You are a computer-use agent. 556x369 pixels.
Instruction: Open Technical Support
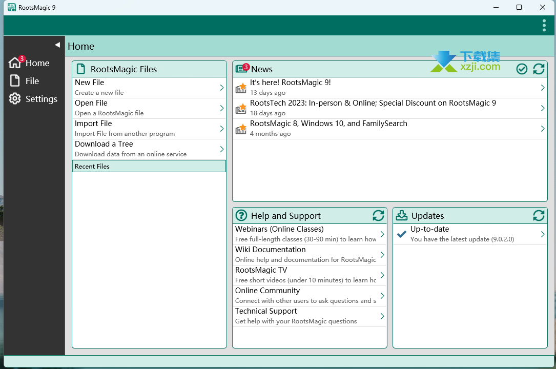(x=266, y=312)
